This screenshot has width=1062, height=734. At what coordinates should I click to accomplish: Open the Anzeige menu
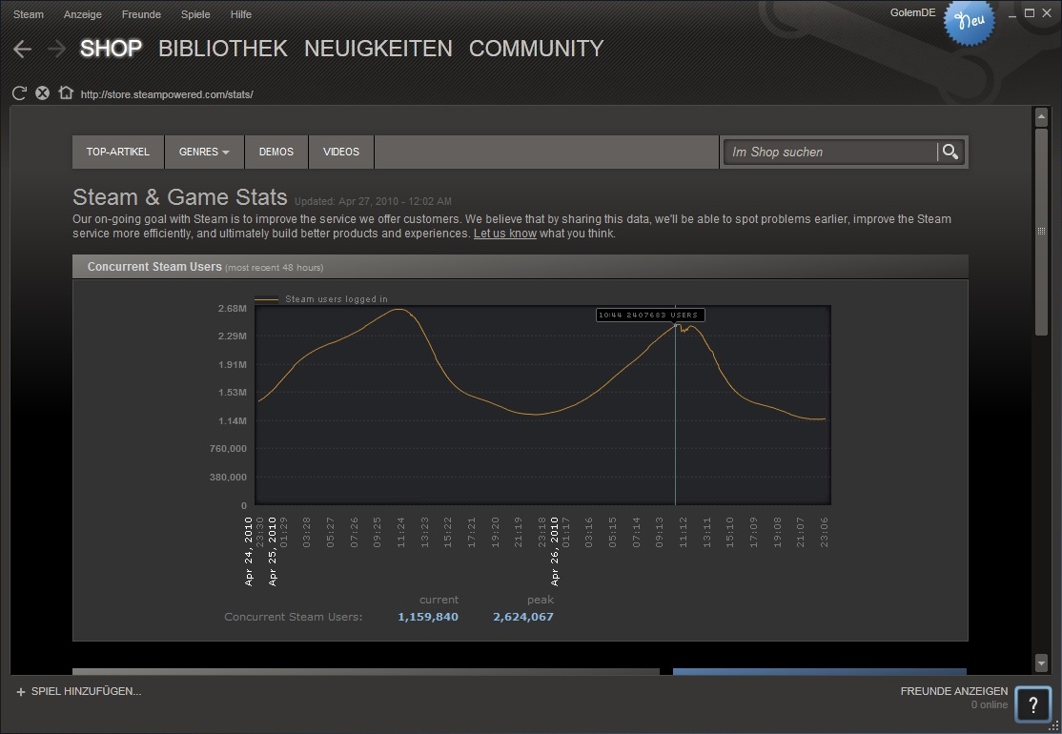point(83,14)
